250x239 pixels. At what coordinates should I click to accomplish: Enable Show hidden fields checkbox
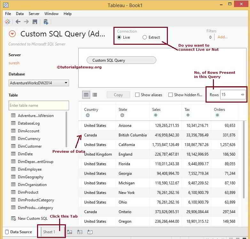(170, 95)
